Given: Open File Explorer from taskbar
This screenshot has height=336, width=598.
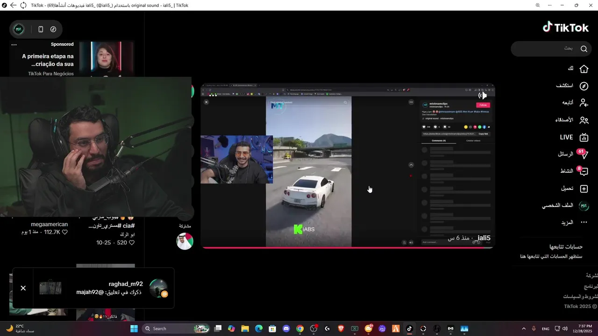Looking at the screenshot, I should (245, 329).
